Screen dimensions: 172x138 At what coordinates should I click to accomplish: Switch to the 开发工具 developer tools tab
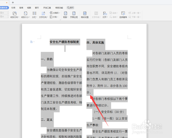pyautogui.click(x=47, y=8)
